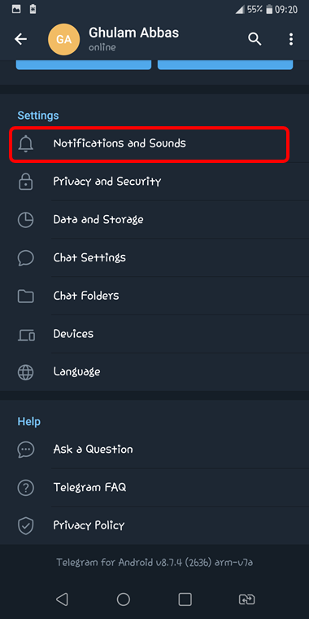Tap the globe Language icon
This screenshot has height=619, width=309.
tap(26, 372)
